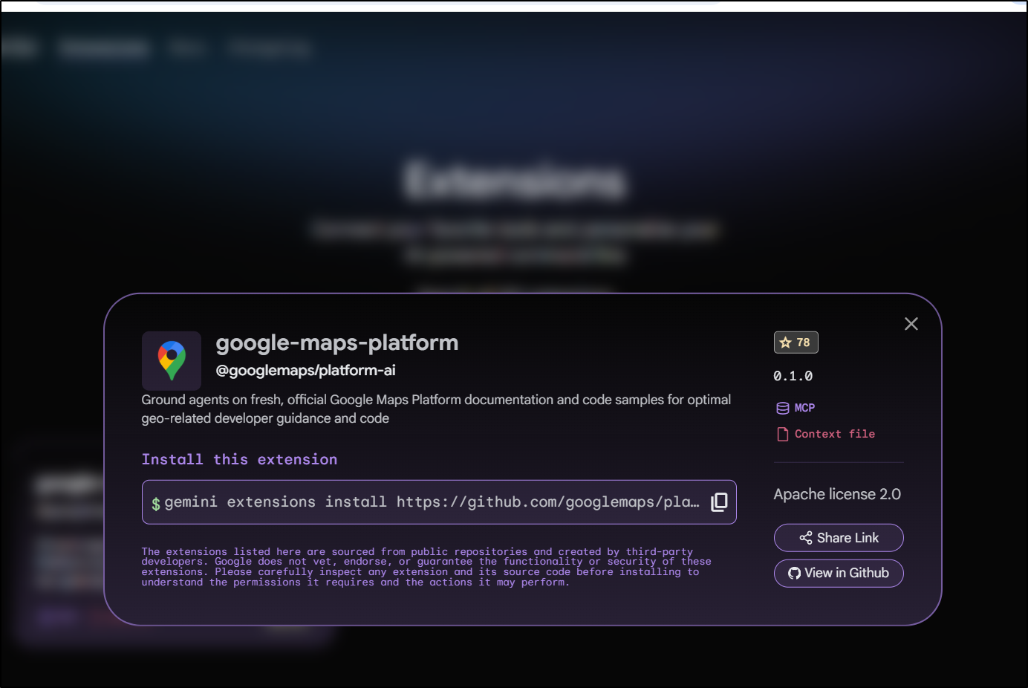Click the green dollar prompt symbol

pyautogui.click(x=156, y=504)
